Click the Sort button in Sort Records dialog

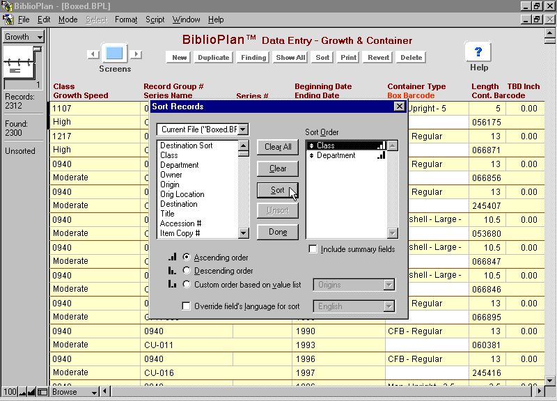278,190
